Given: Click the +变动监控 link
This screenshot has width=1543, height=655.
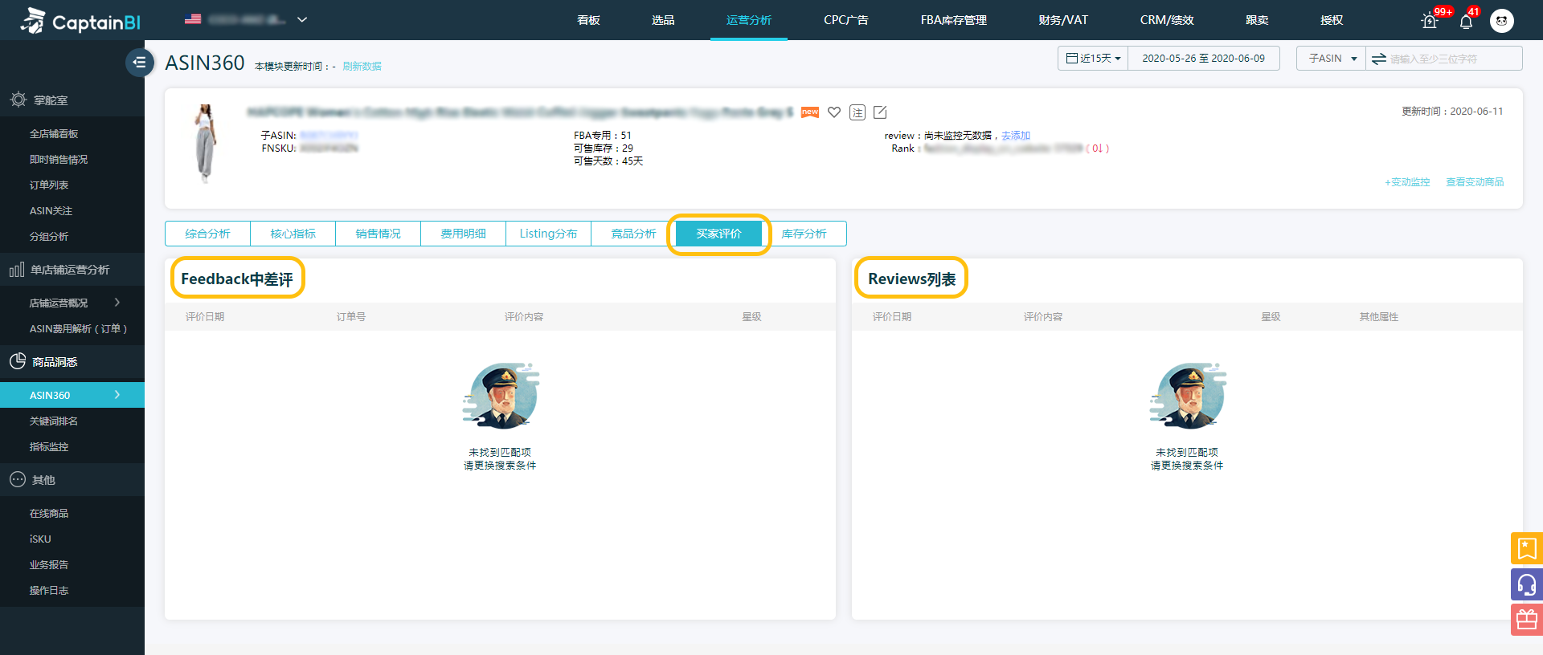Looking at the screenshot, I should point(1407,182).
